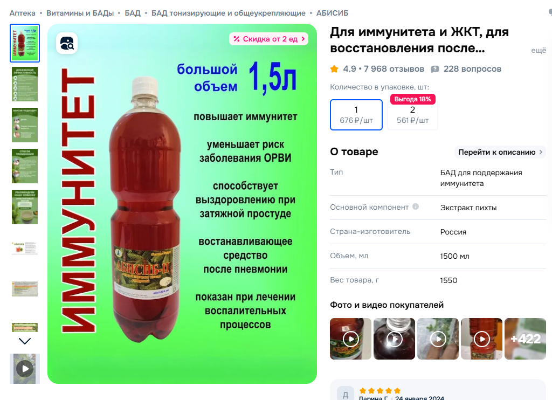Play the first customer video thumbnail
This screenshot has width=552, height=400.
350,339
